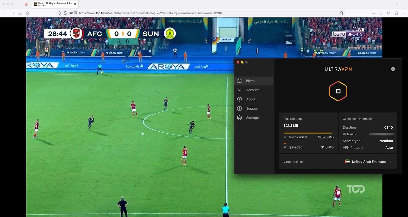The width and height of the screenshot is (408, 217).
Task: Click the Downloaded 309.6 MB value
Action: pos(326,137)
